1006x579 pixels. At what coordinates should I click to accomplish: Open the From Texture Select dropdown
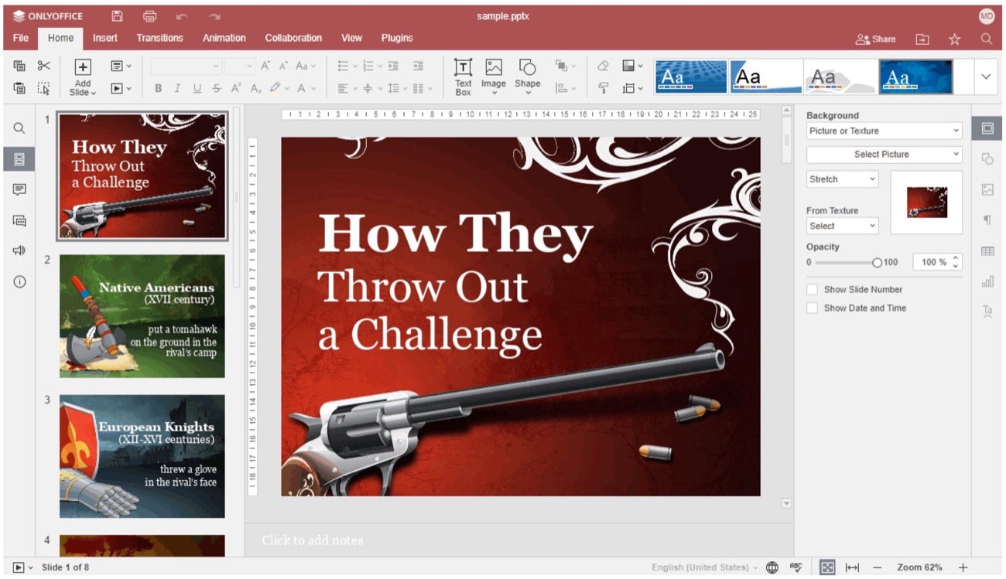click(x=842, y=226)
